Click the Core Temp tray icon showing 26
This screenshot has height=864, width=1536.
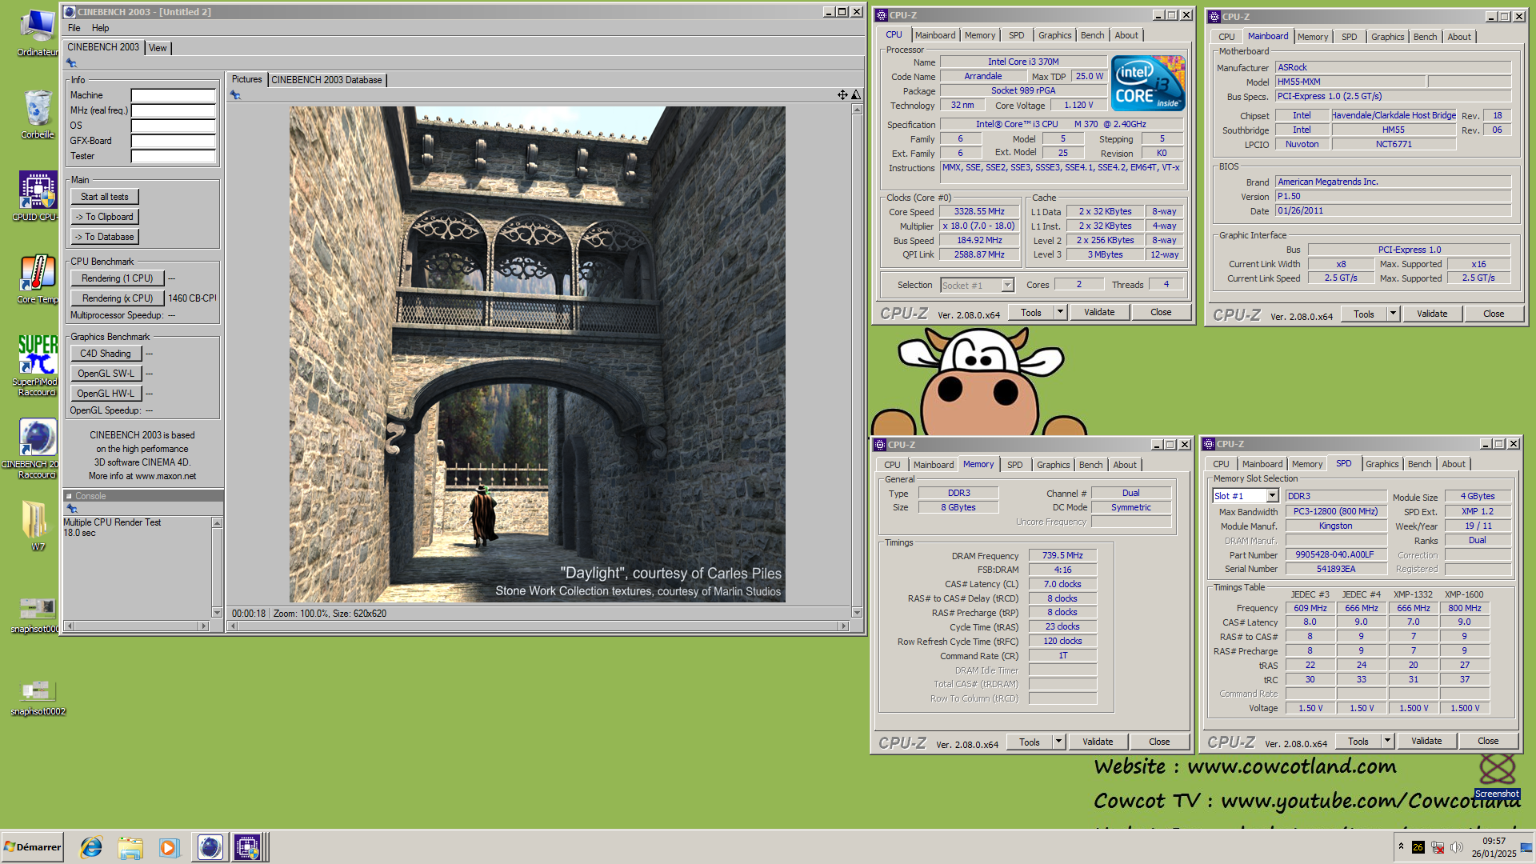pos(1418,847)
